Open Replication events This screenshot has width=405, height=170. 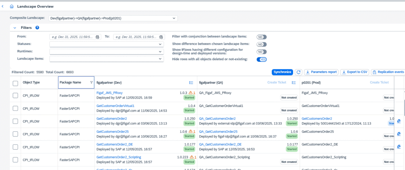coord(388,72)
